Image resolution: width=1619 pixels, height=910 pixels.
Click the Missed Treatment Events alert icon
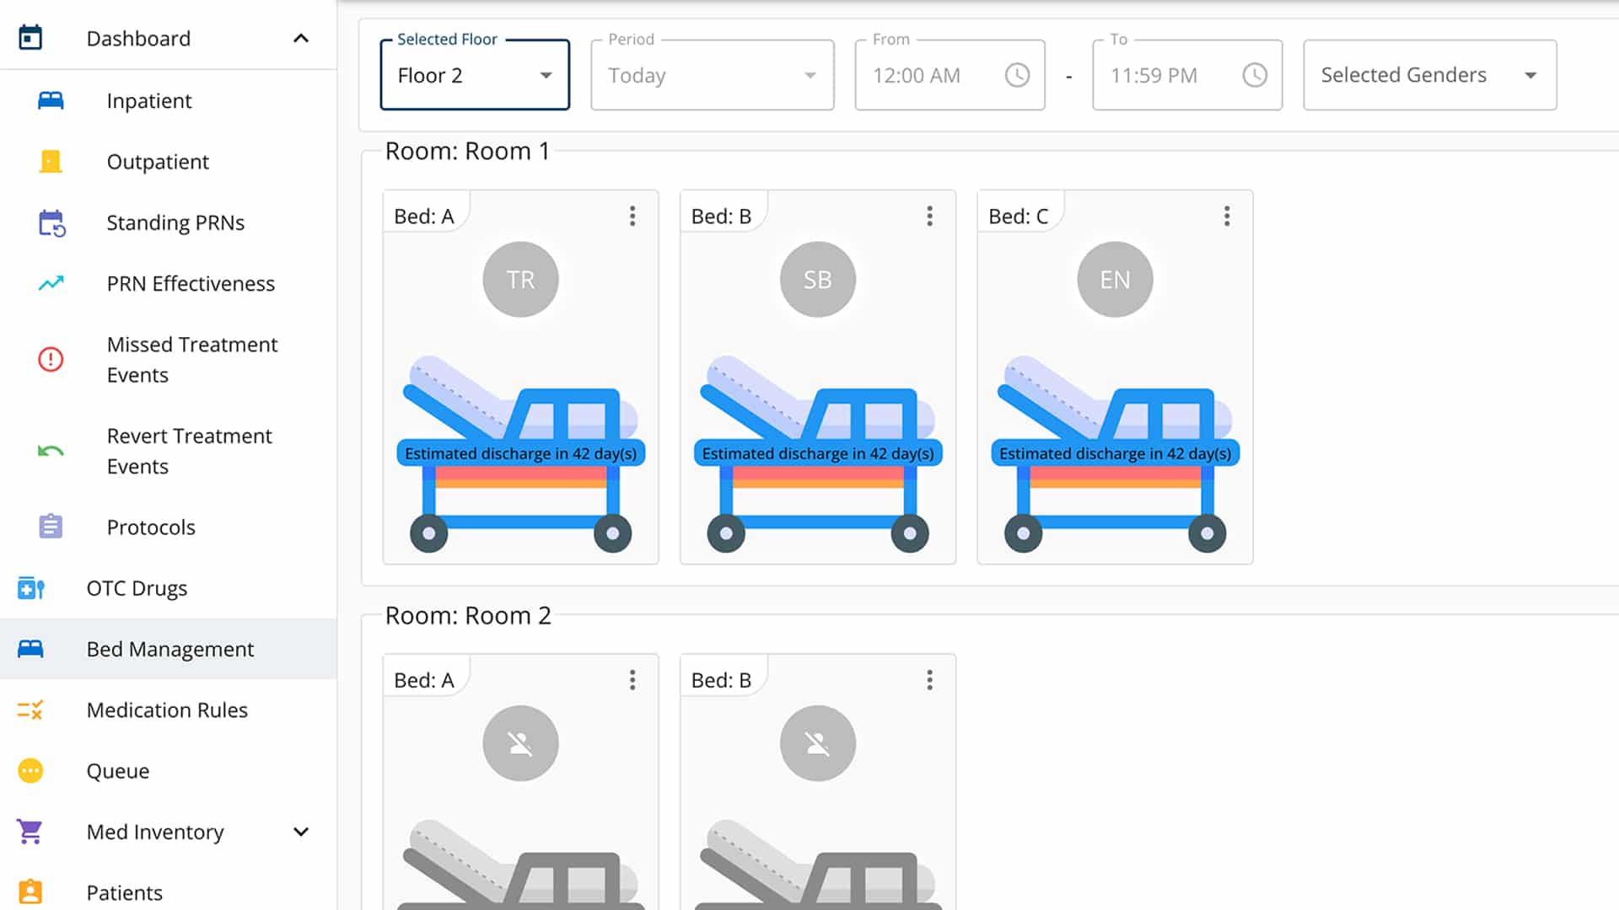(x=51, y=360)
